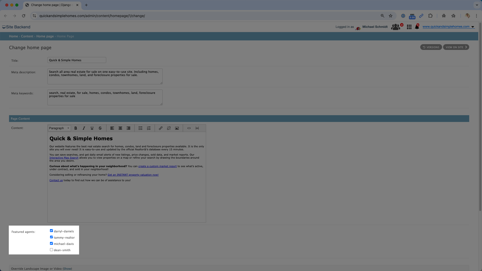
Task: Click into Meta description textarea
Action: click(105, 77)
